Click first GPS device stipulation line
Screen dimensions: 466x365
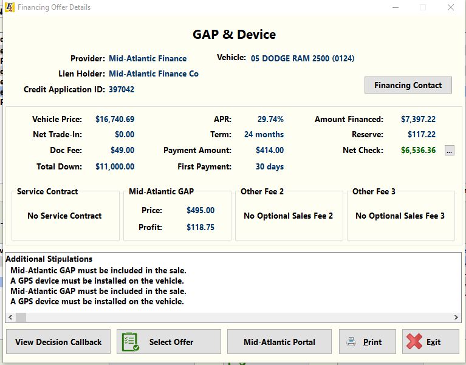pyautogui.click(x=97, y=281)
